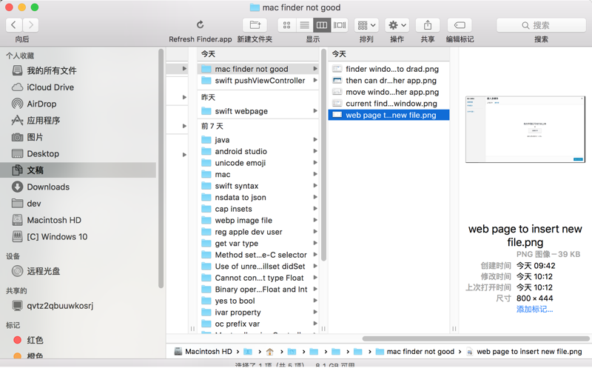Open Downloads in sidebar
592x374 pixels.
tap(78, 187)
